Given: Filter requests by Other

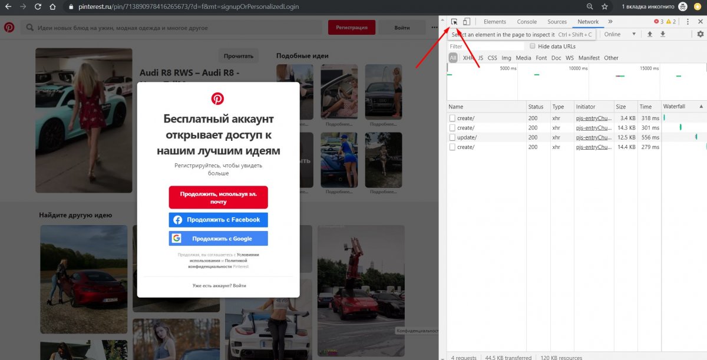Looking at the screenshot, I should 612,58.
